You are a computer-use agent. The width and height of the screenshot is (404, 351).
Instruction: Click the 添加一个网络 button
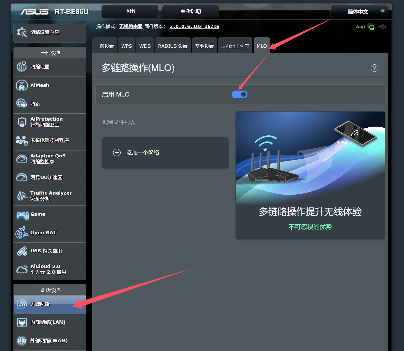click(x=165, y=153)
